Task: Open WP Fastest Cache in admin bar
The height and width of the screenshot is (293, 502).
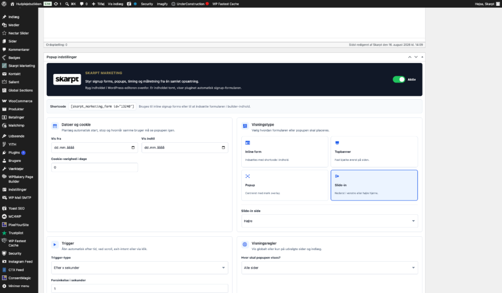Action: (x=226, y=4)
